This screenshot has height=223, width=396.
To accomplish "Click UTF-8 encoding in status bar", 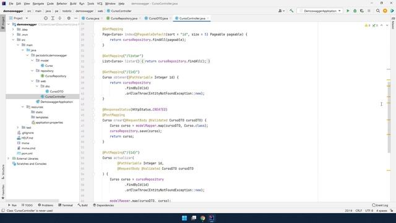I will click(369, 211).
